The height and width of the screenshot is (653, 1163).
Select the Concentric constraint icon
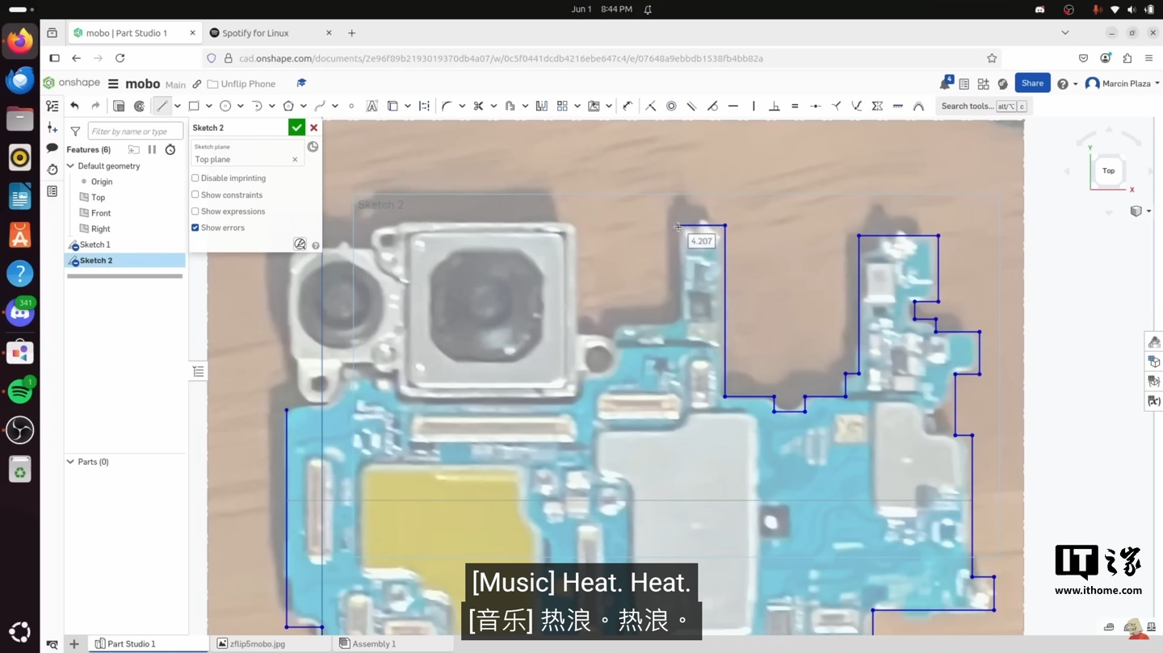671,106
